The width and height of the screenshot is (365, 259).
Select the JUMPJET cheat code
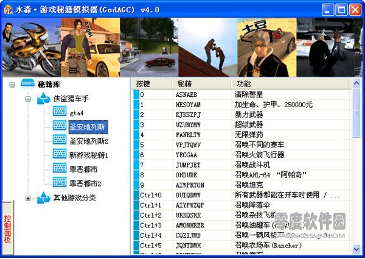[188, 165]
